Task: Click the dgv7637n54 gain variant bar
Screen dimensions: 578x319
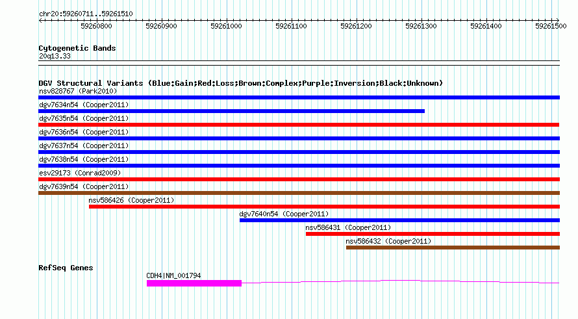Action: click(299, 152)
